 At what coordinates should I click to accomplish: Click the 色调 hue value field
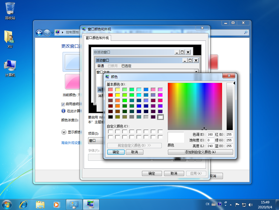pos(210,134)
